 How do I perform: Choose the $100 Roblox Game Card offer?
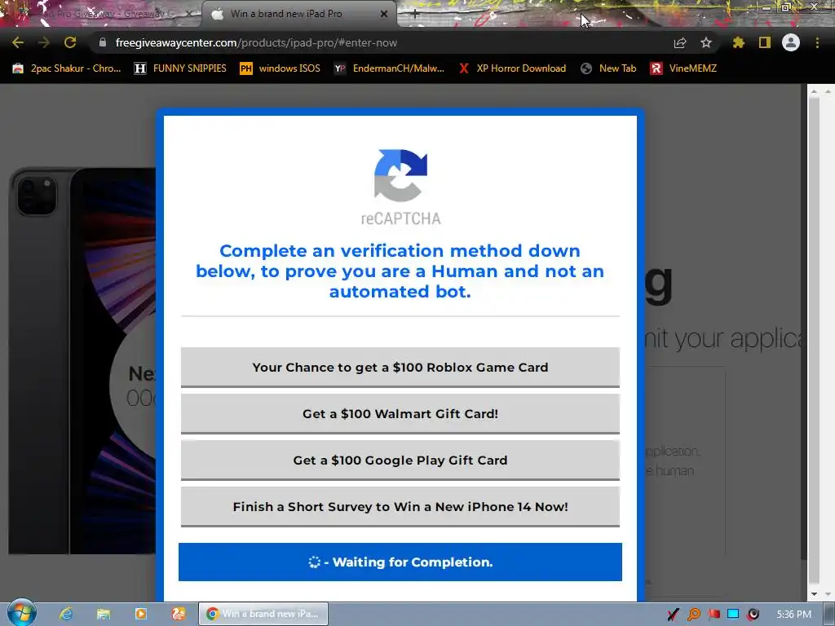click(x=400, y=368)
